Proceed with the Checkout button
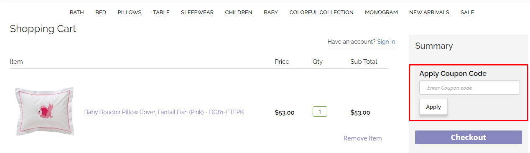Viewport: 530px width, 153px height. [469, 137]
